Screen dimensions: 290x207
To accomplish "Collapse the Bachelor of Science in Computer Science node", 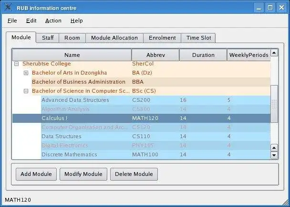I will click(26, 91).
